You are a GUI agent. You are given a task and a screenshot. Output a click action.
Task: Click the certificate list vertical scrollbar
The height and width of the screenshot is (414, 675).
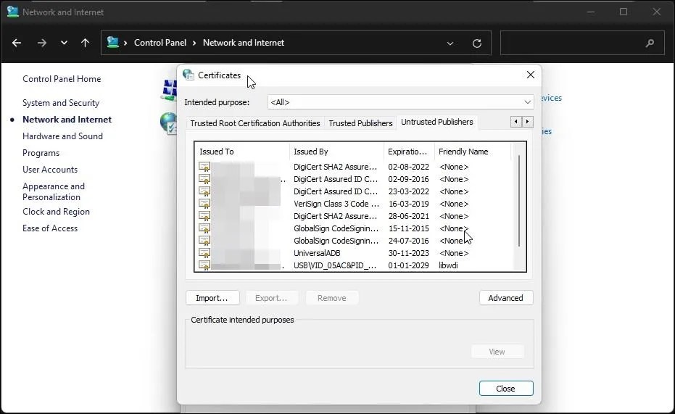(x=519, y=201)
